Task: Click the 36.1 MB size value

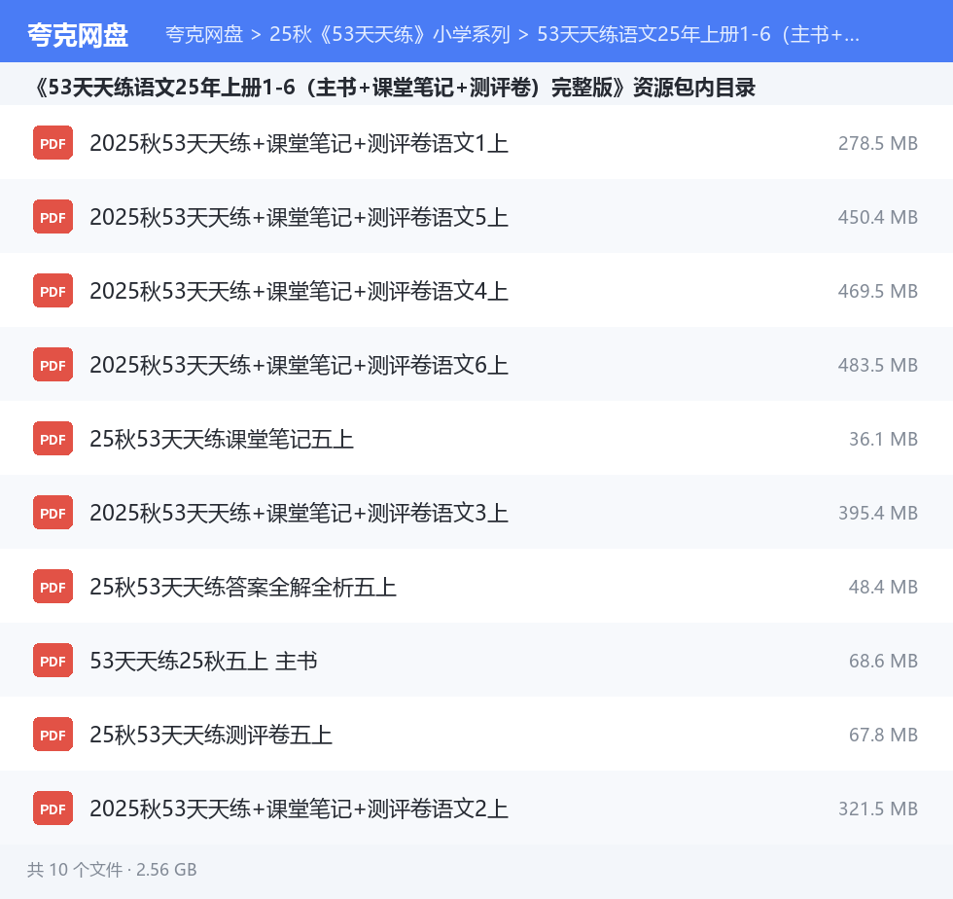Action: click(883, 439)
